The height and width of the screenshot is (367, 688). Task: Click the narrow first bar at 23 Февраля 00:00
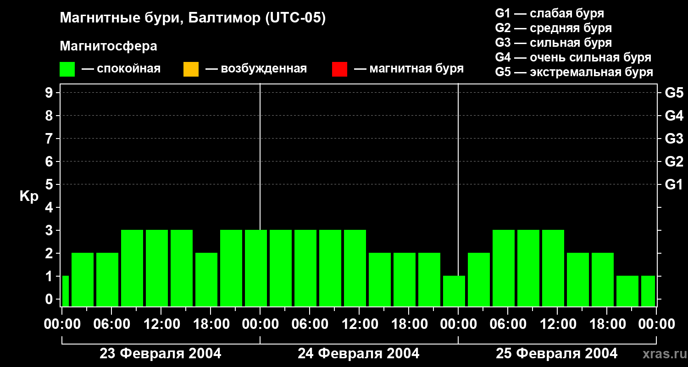65,291
